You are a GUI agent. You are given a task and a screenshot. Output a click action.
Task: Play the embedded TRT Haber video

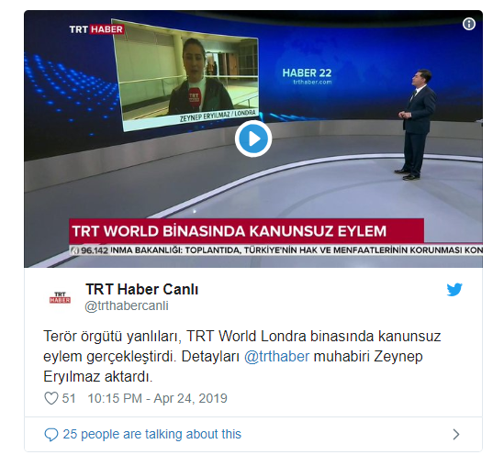point(253,139)
